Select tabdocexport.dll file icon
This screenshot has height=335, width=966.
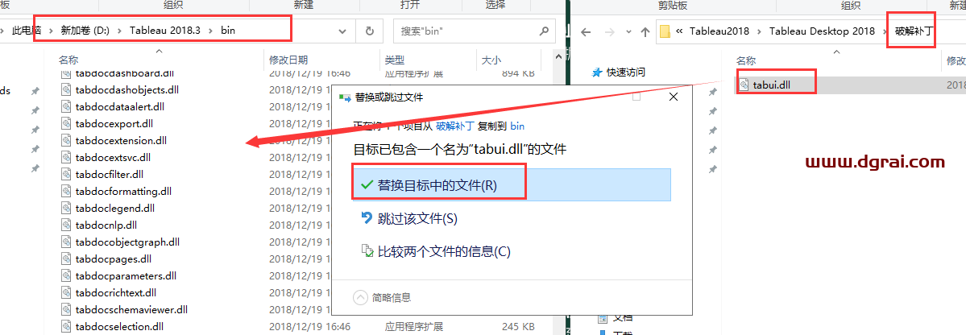click(67, 124)
